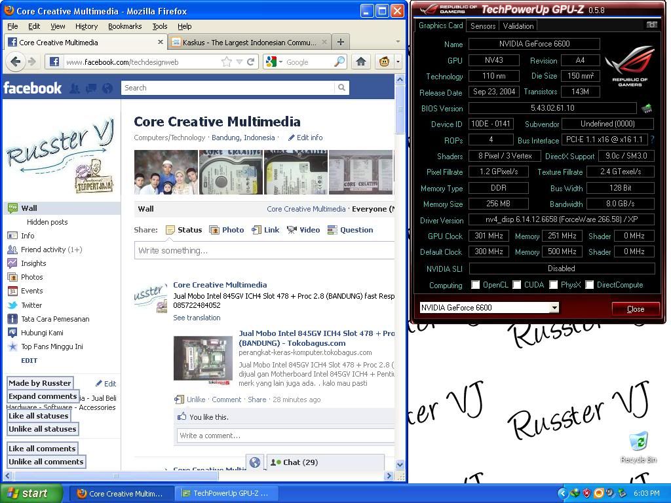Viewport: 671px width, 503px height.
Task: Open the URL history dropdown arrow
Action: pyautogui.click(x=239, y=62)
